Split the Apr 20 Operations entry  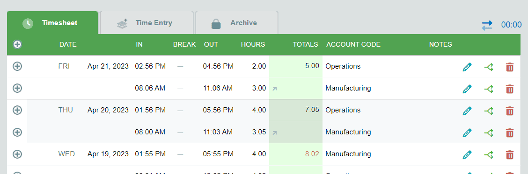click(x=489, y=111)
